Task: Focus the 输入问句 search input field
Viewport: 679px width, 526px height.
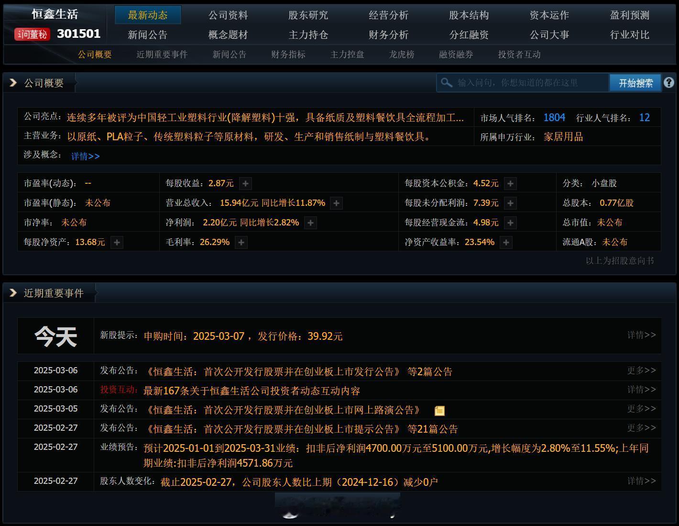Action: pos(523,83)
